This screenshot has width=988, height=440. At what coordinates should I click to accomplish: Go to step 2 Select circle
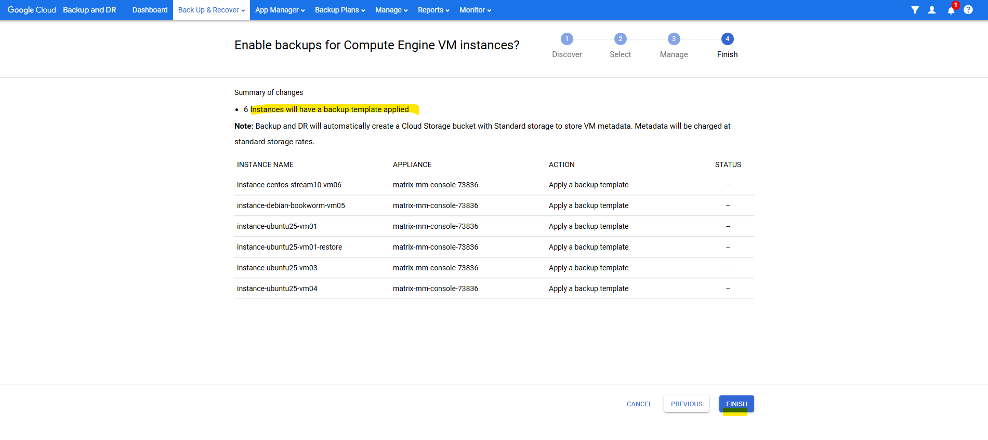620,39
